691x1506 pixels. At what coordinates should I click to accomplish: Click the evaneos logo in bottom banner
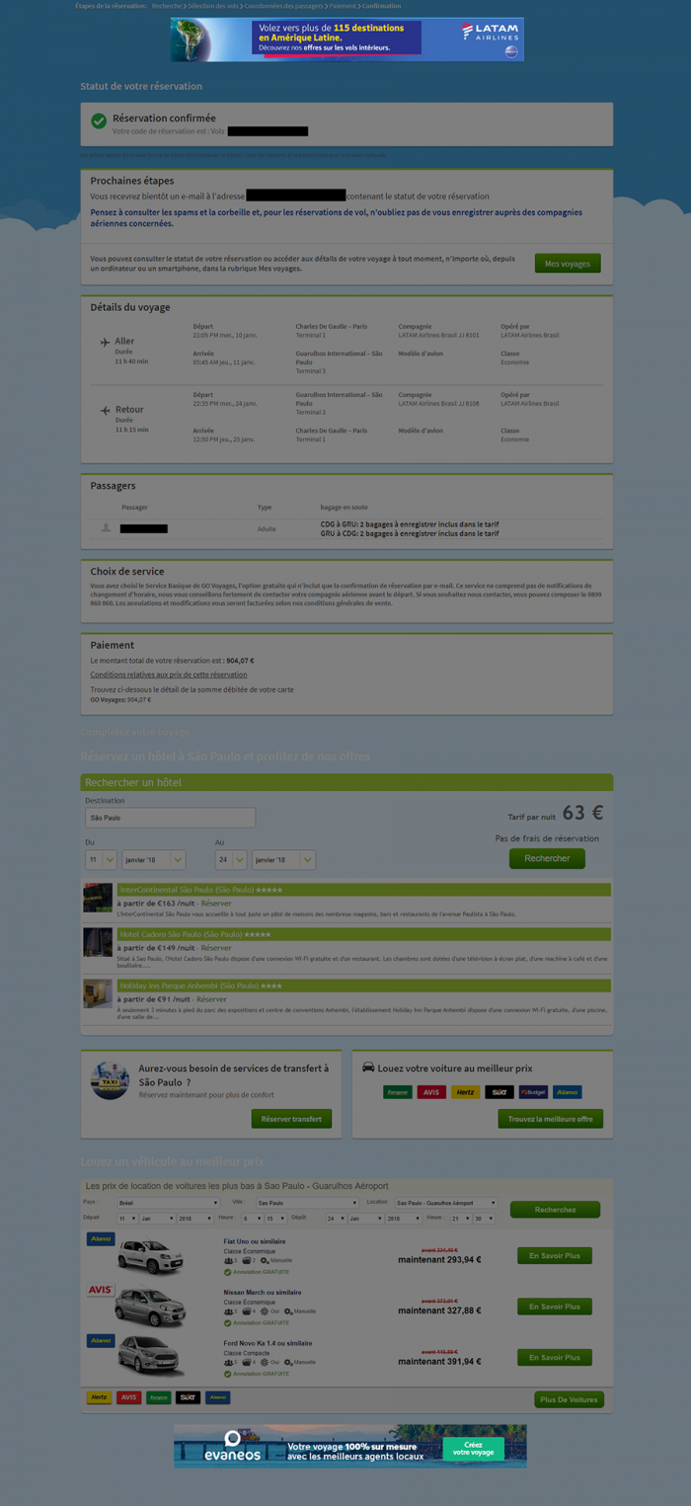coord(233,1447)
